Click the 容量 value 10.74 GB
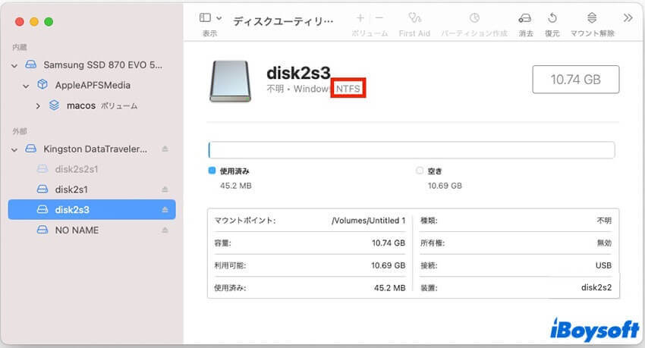645x348 pixels. click(x=389, y=243)
